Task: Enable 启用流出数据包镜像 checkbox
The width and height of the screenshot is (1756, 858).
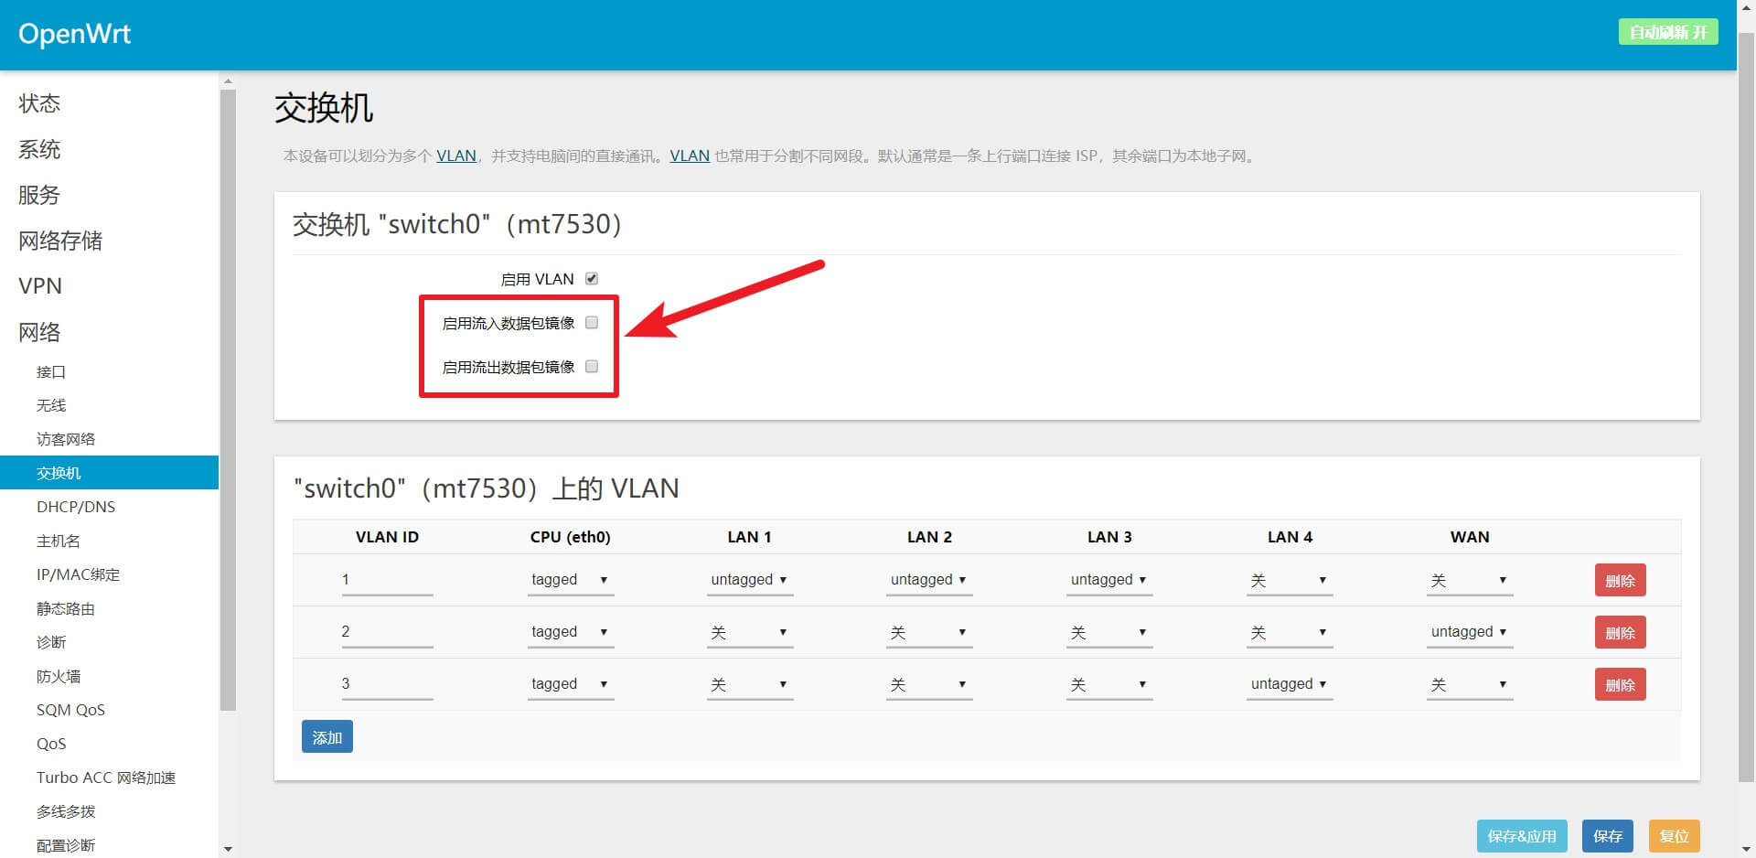Action: tap(592, 367)
